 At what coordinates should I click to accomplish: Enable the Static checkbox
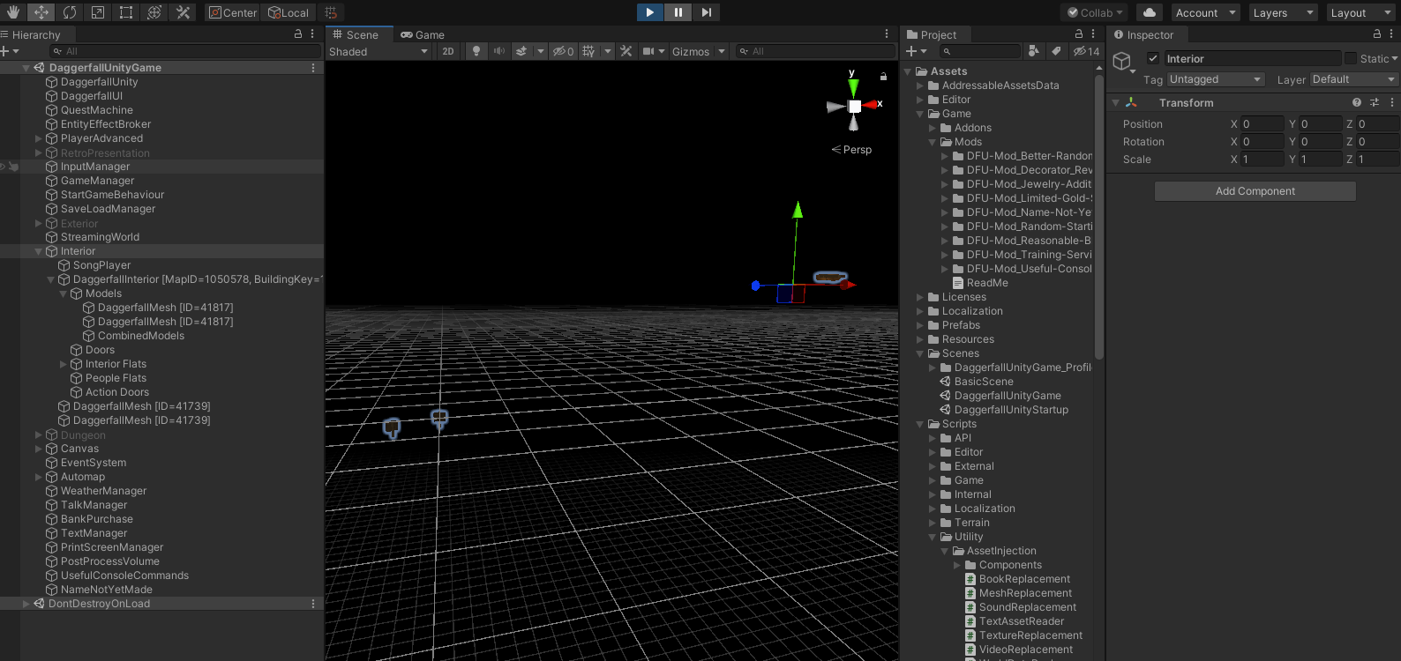click(x=1350, y=58)
